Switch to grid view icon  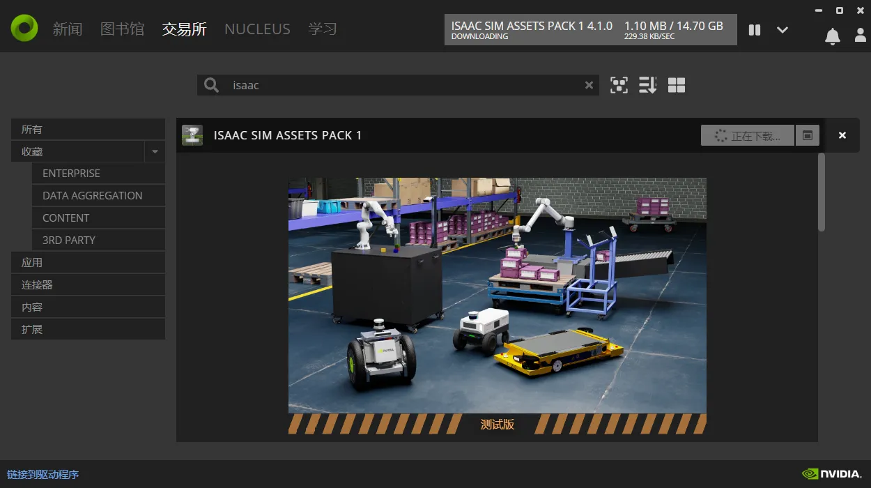point(677,85)
